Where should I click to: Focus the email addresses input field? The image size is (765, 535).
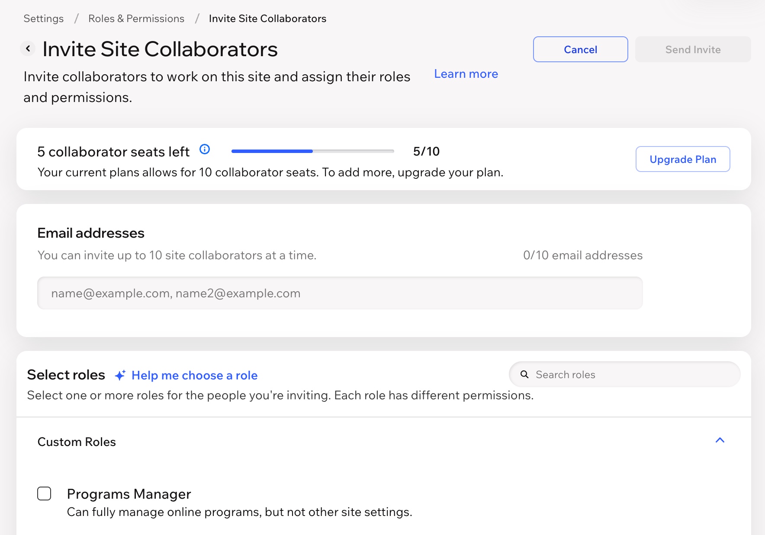pos(340,293)
